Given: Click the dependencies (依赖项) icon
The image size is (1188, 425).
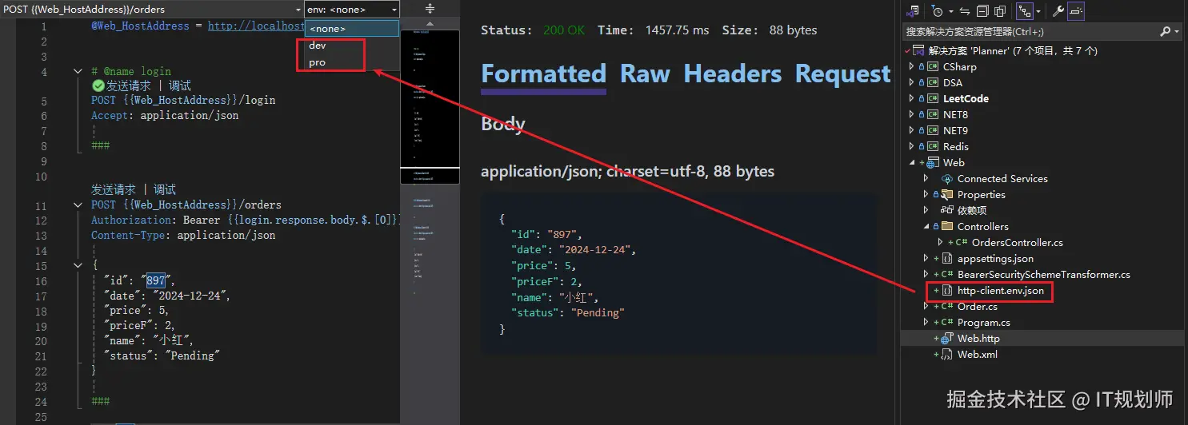Looking at the screenshot, I should [x=947, y=210].
